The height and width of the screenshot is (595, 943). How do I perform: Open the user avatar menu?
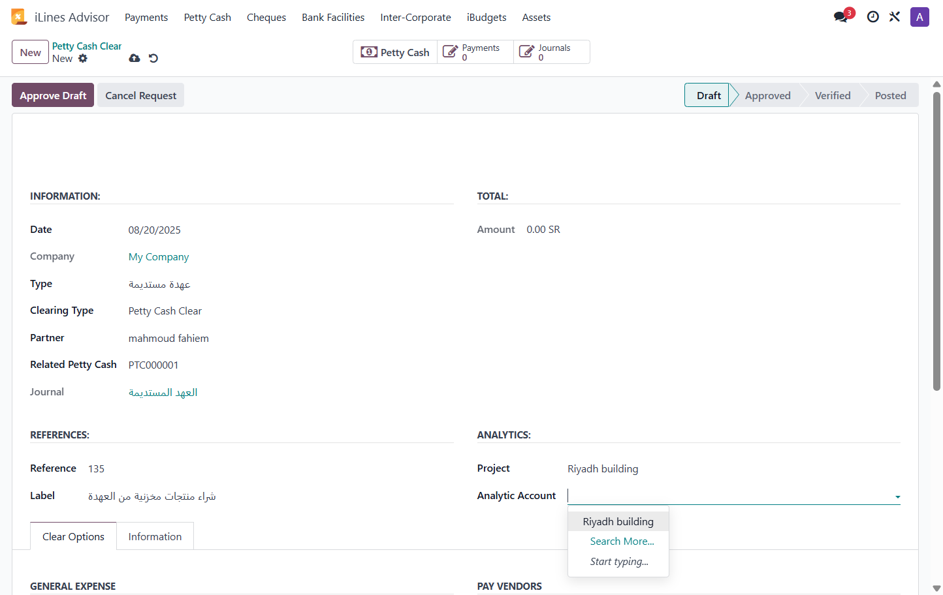click(x=919, y=17)
